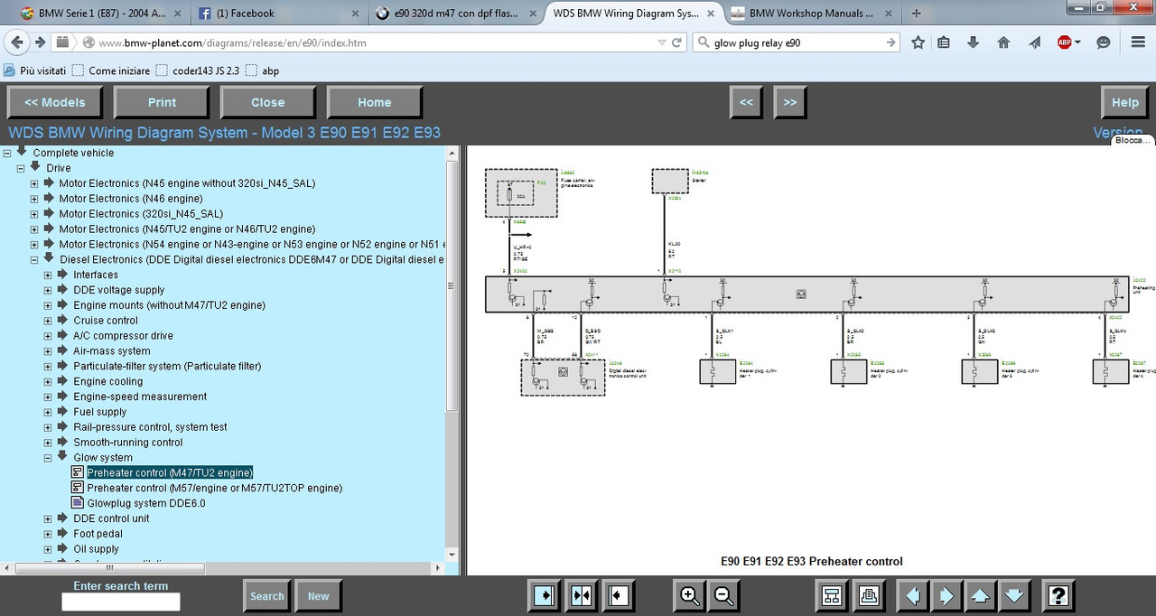Image resolution: width=1156 pixels, height=616 pixels.
Task: Reload the page with the refresh icon
Action: pos(676,42)
